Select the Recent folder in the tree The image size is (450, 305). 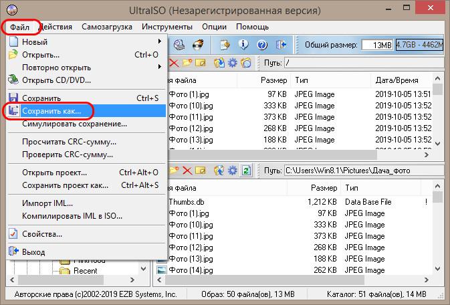[85, 271]
